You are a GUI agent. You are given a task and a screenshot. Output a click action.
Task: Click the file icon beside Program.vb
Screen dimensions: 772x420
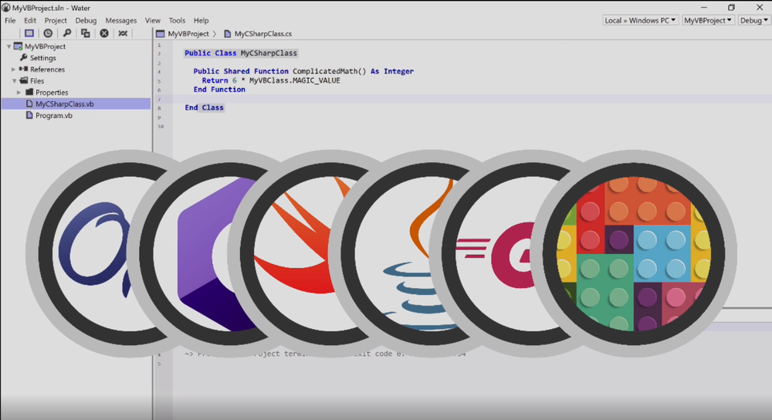pyautogui.click(x=29, y=115)
